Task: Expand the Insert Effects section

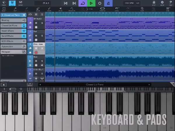Action: [x=13, y=31]
